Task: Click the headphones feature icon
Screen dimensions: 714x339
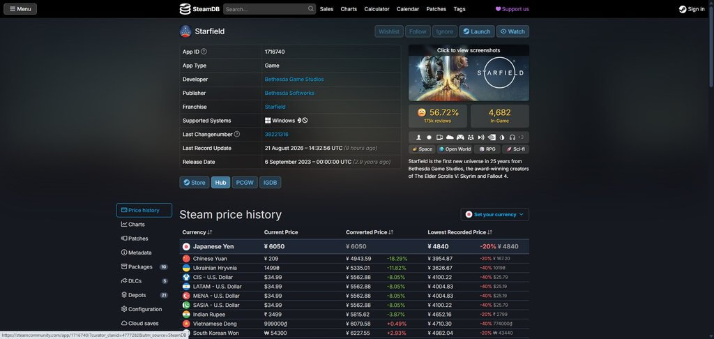Action: click(x=512, y=137)
